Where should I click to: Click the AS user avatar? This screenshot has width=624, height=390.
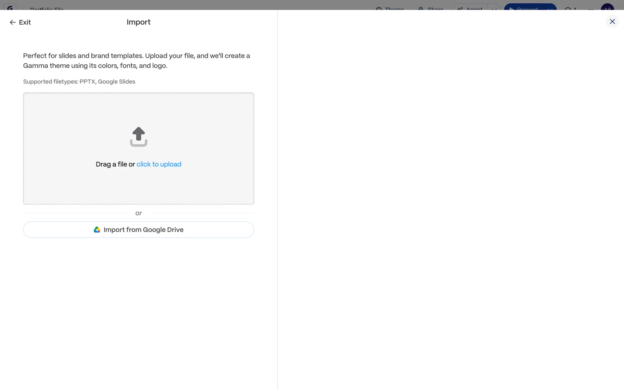coord(607,8)
